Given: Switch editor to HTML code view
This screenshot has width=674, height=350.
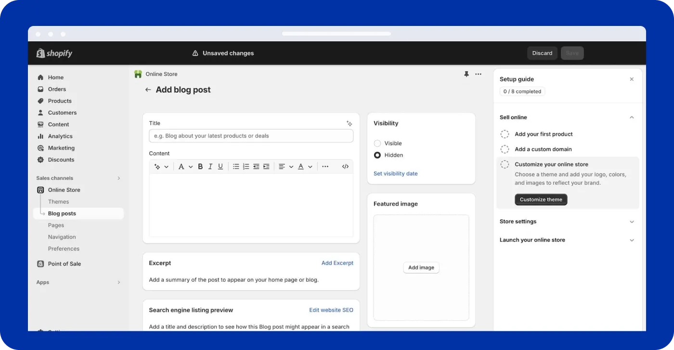Looking at the screenshot, I should [x=345, y=166].
